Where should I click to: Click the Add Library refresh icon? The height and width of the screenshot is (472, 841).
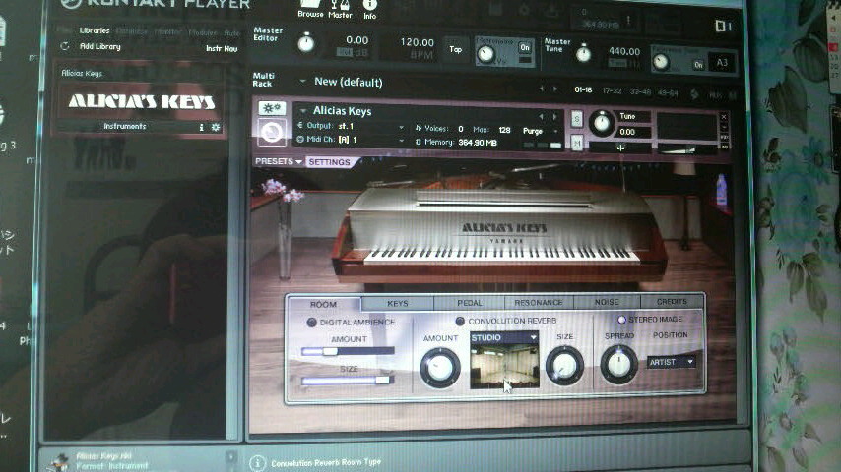[x=65, y=46]
